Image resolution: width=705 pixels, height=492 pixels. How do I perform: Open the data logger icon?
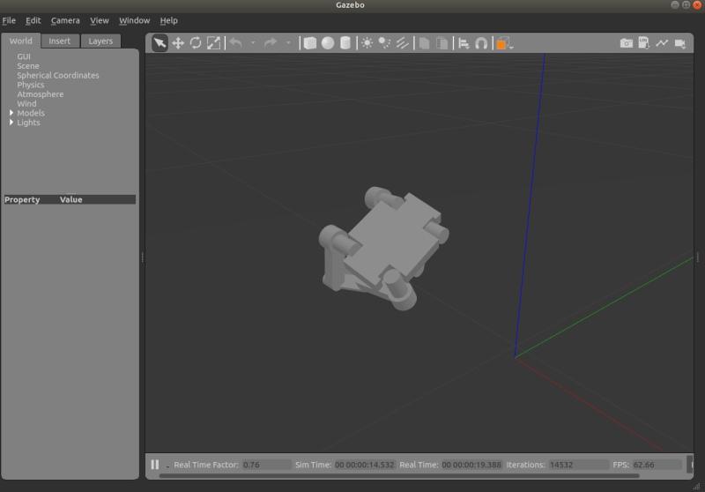pyautogui.click(x=644, y=43)
